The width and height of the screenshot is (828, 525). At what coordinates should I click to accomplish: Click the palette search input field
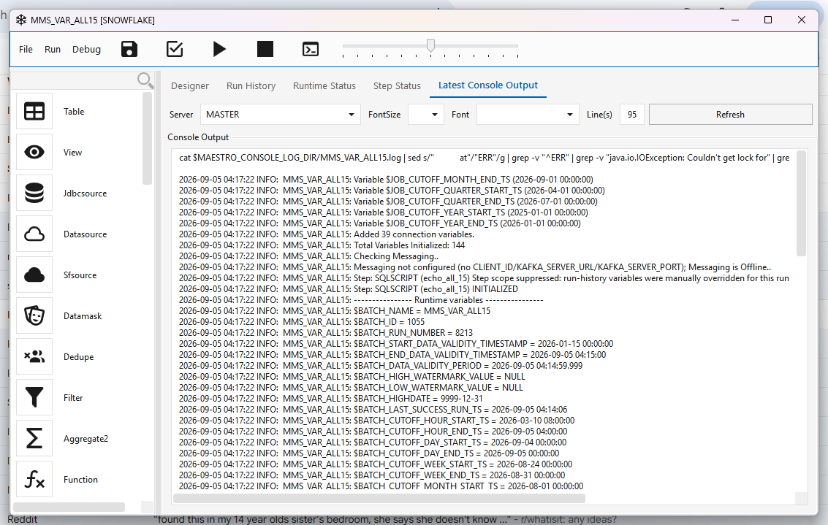(74, 81)
